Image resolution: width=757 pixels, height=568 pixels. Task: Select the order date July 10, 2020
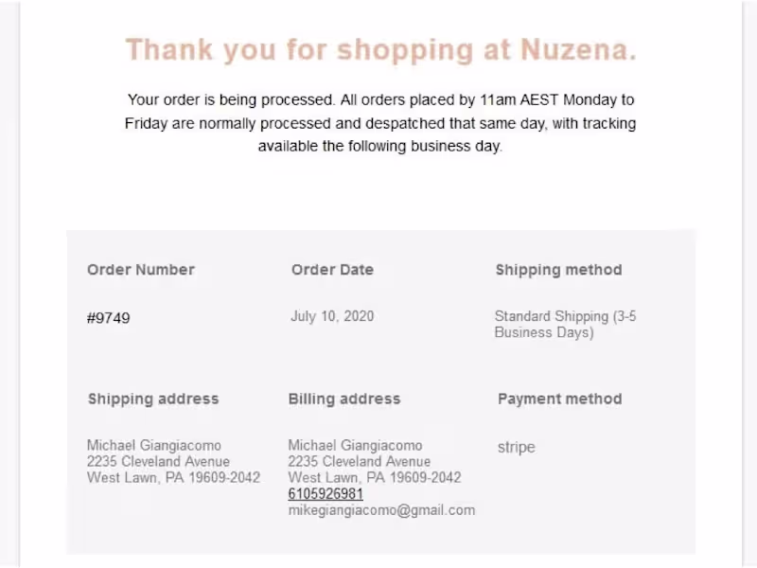point(332,316)
